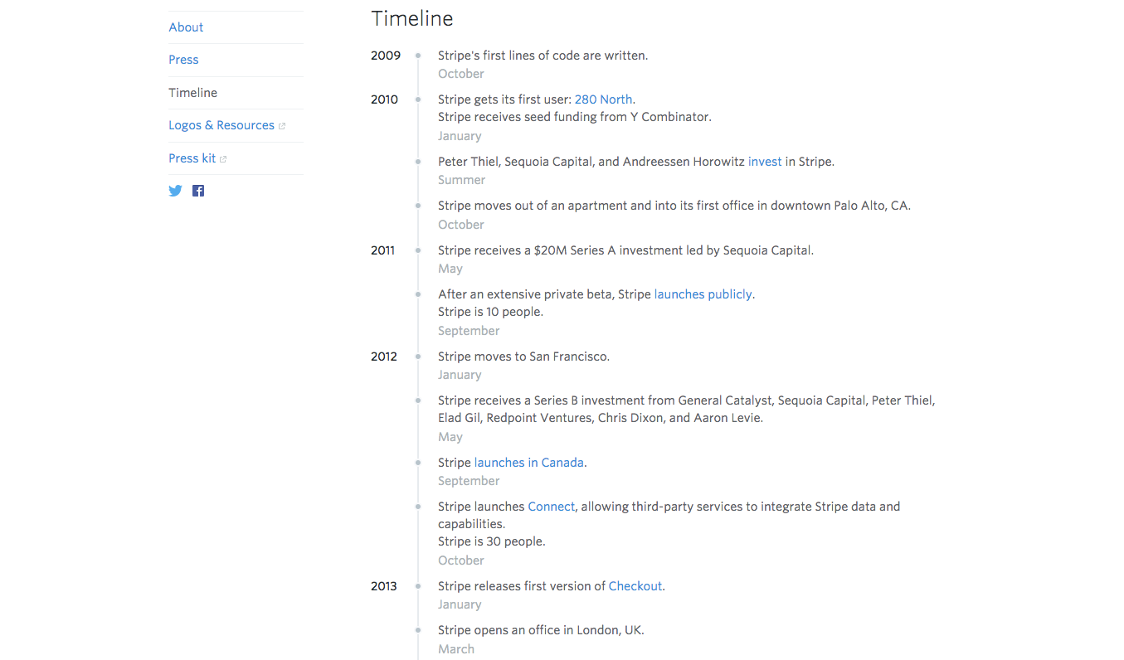Screen dimensions: 1124x660
Task: Click timeline dot for Series A investment
Action: [418, 250]
